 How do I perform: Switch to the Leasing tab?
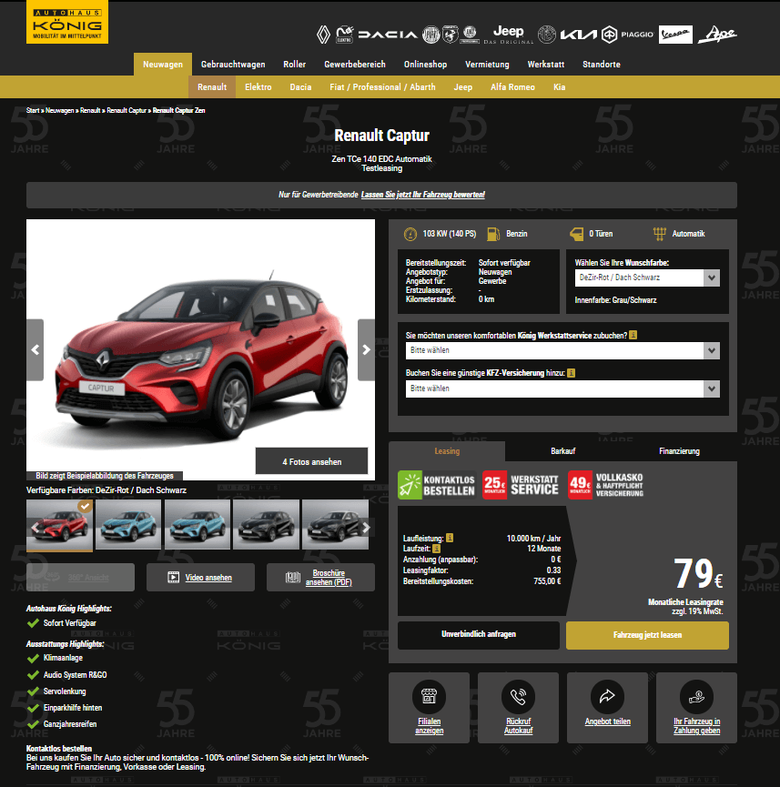pos(447,451)
